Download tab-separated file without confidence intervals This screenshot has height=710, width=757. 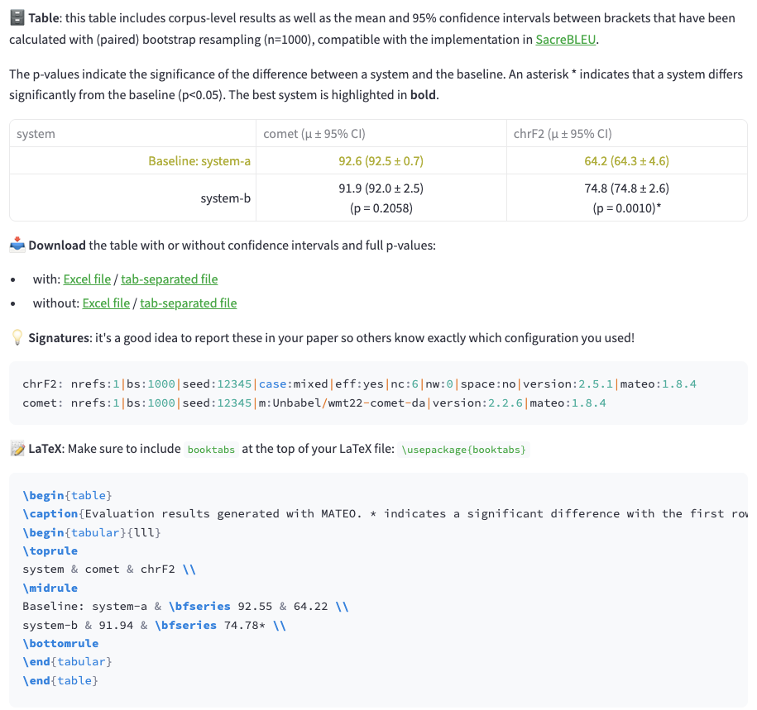(x=189, y=303)
